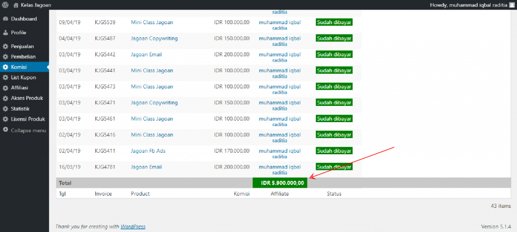Viewport: 517px width, 232px height.
Task: Click the Akses Produk gear icon
Action: coord(5,98)
